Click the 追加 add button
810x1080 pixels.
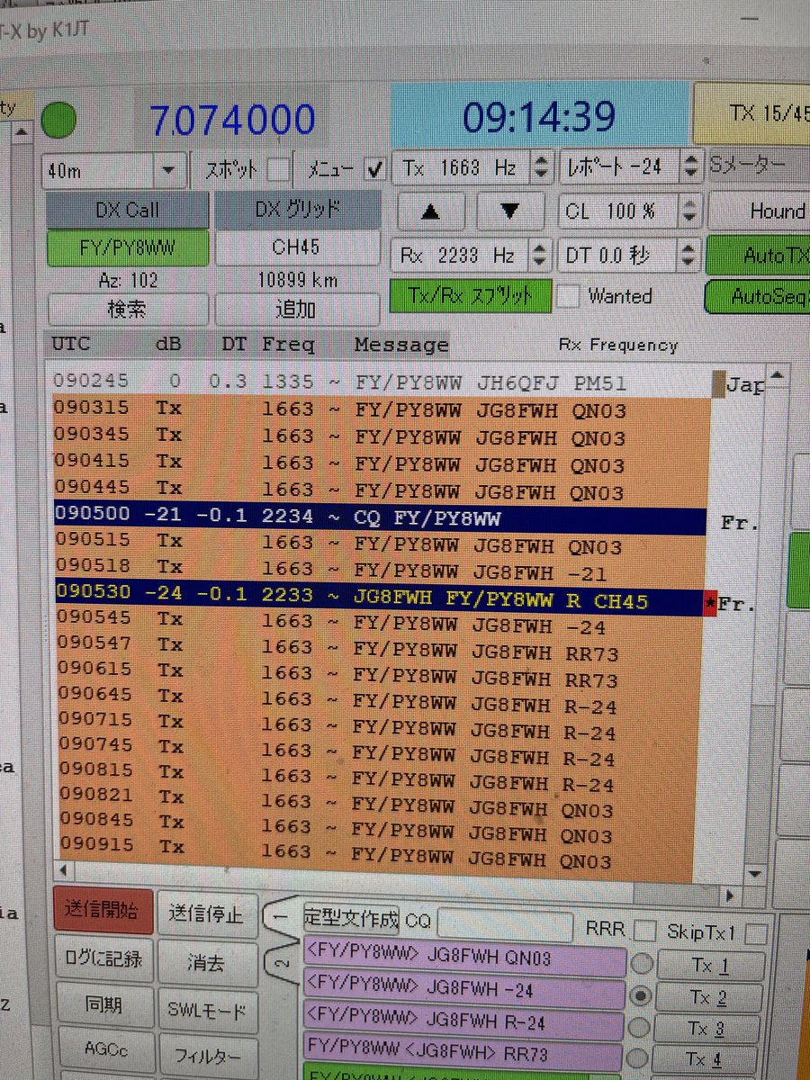pyautogui.click(x=297, y=309)
